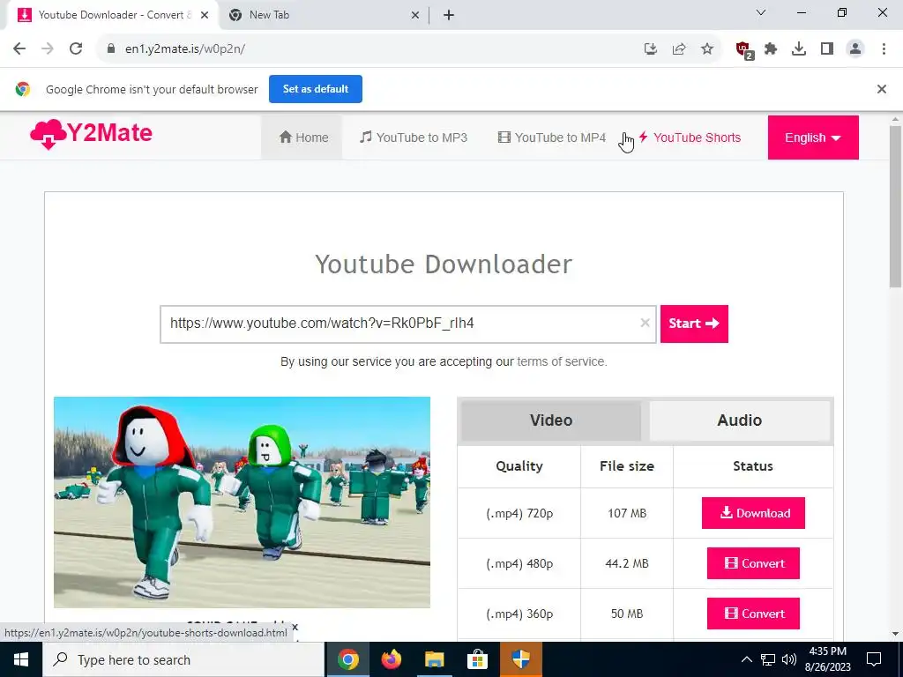Viewport: 903px width, 677px height.
Task: Click taskbar search box
Action: [183, 659]
